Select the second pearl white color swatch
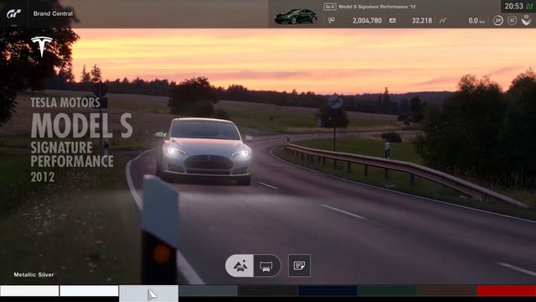The width and height of the screenshot is (536, 302). (x=90, y=291)
